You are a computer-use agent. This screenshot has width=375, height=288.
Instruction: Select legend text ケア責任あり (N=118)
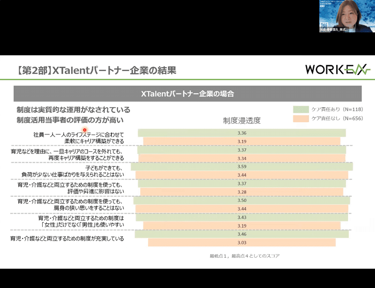337,110
